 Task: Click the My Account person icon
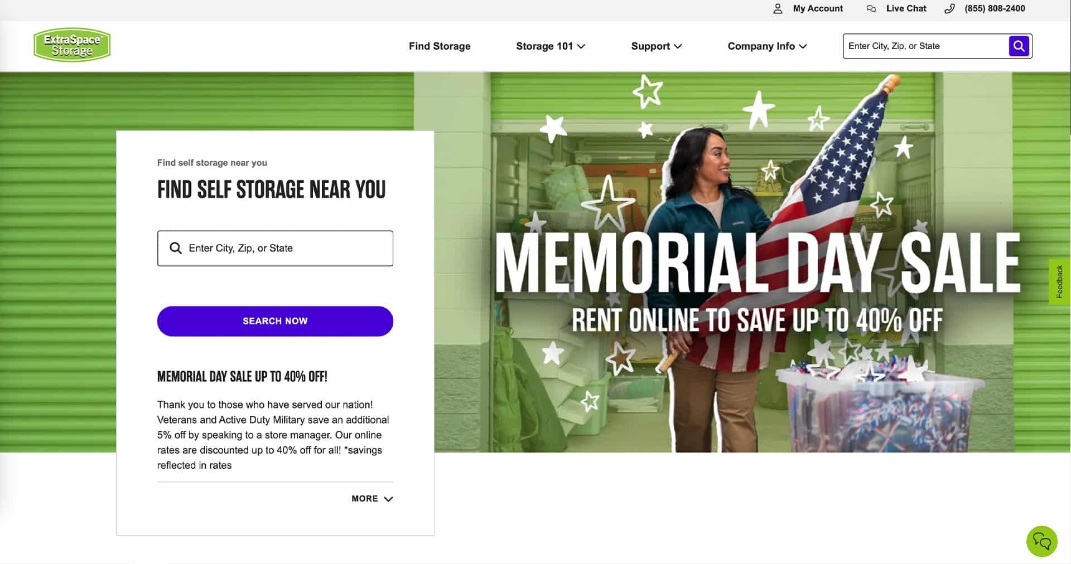(x=778, y=8)
